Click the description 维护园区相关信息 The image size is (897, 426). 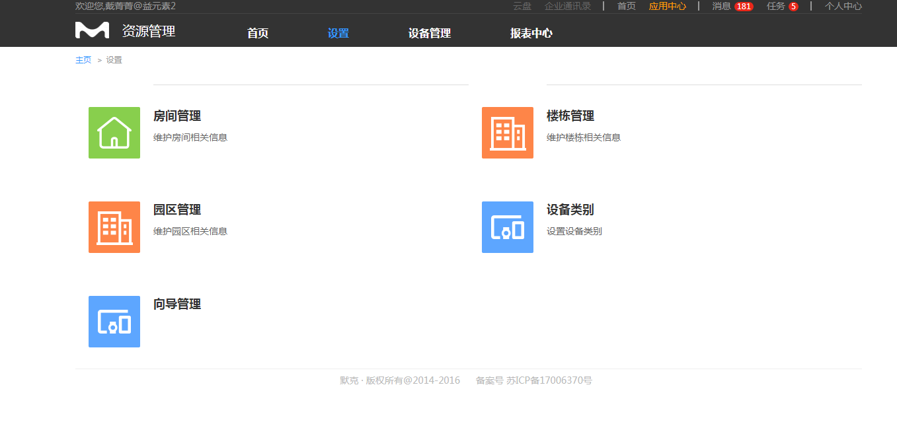point(190,231)
